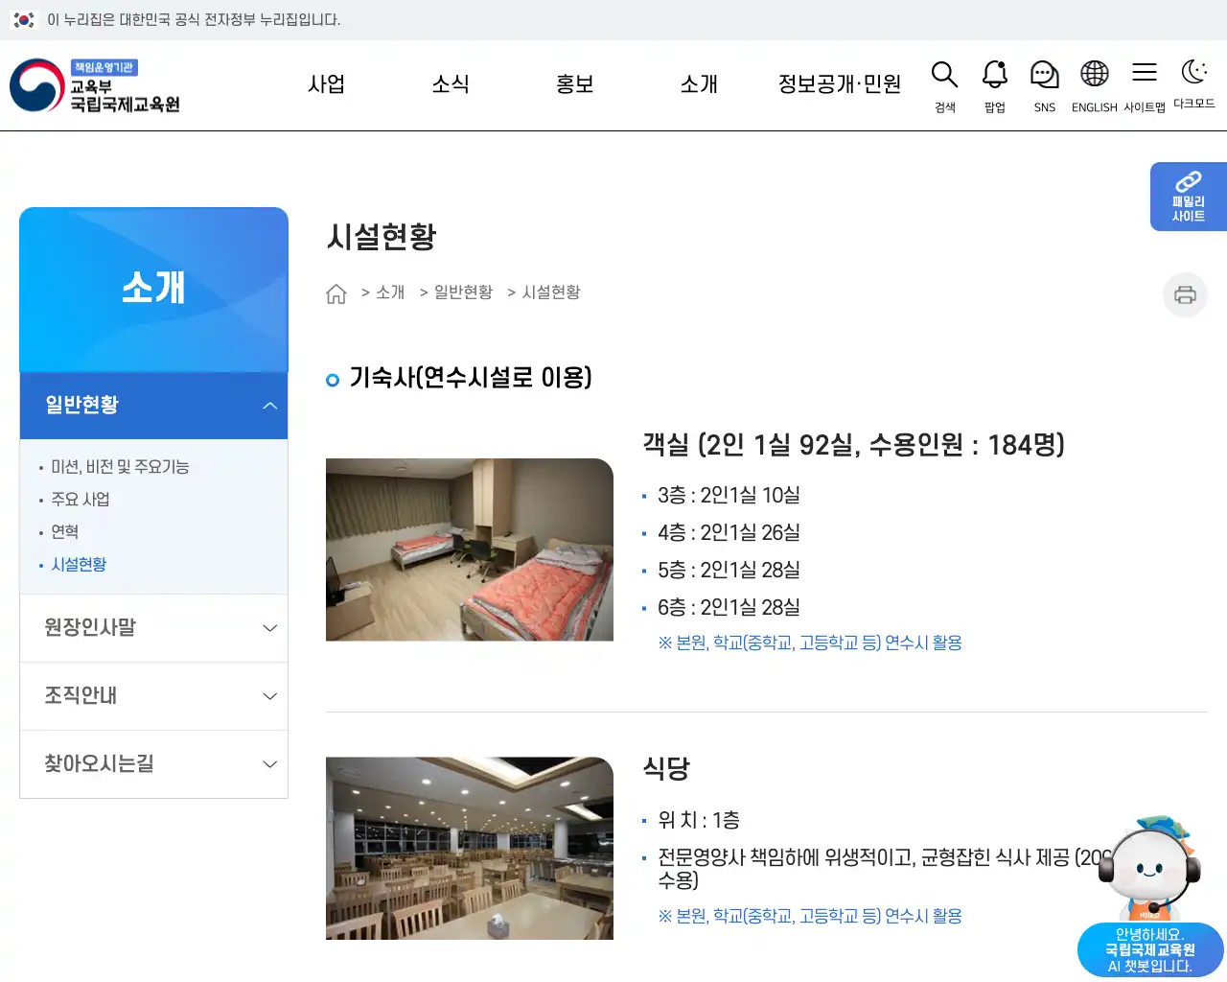Click the '4층 : 2인1실 26실' line

point(729,533)
